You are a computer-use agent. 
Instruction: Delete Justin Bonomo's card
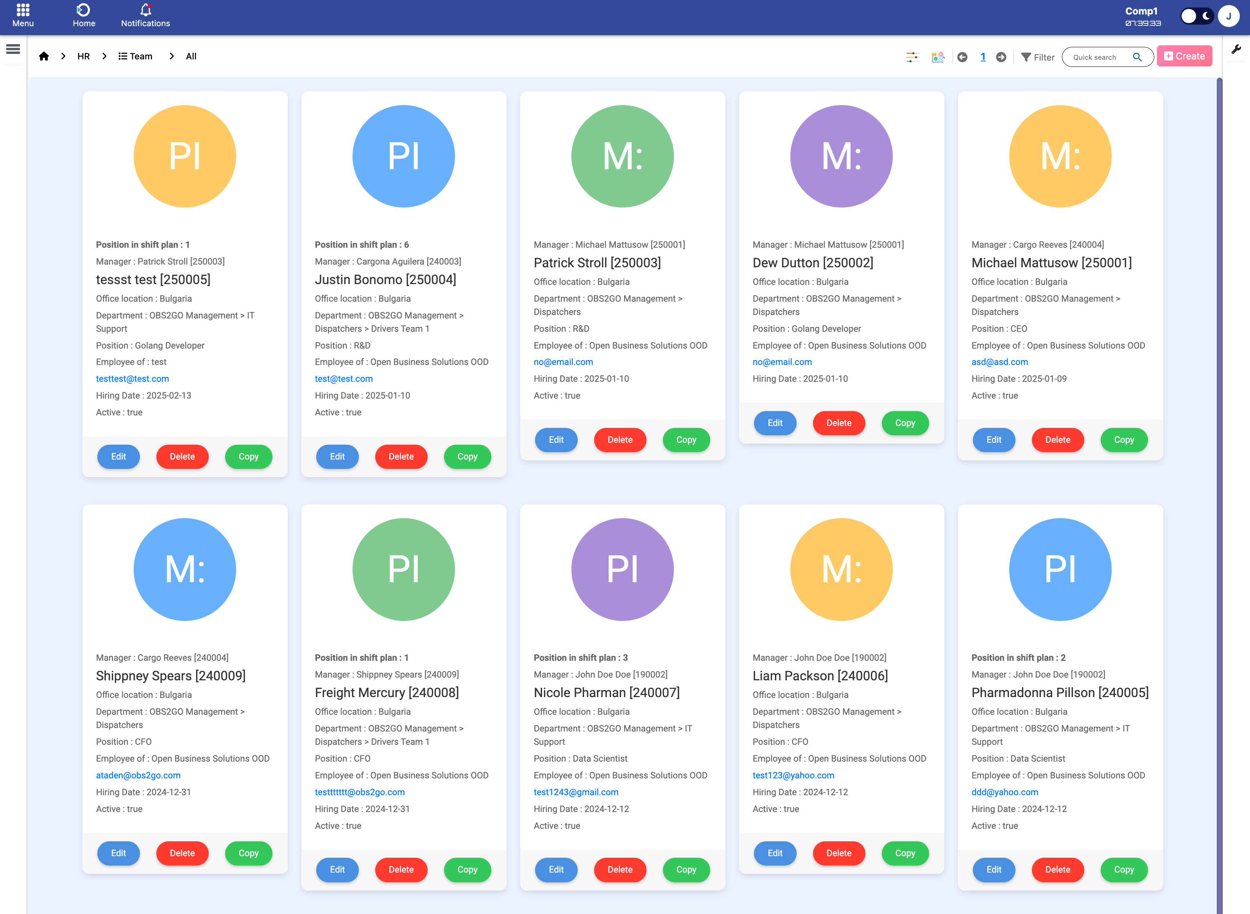[401, 456]
